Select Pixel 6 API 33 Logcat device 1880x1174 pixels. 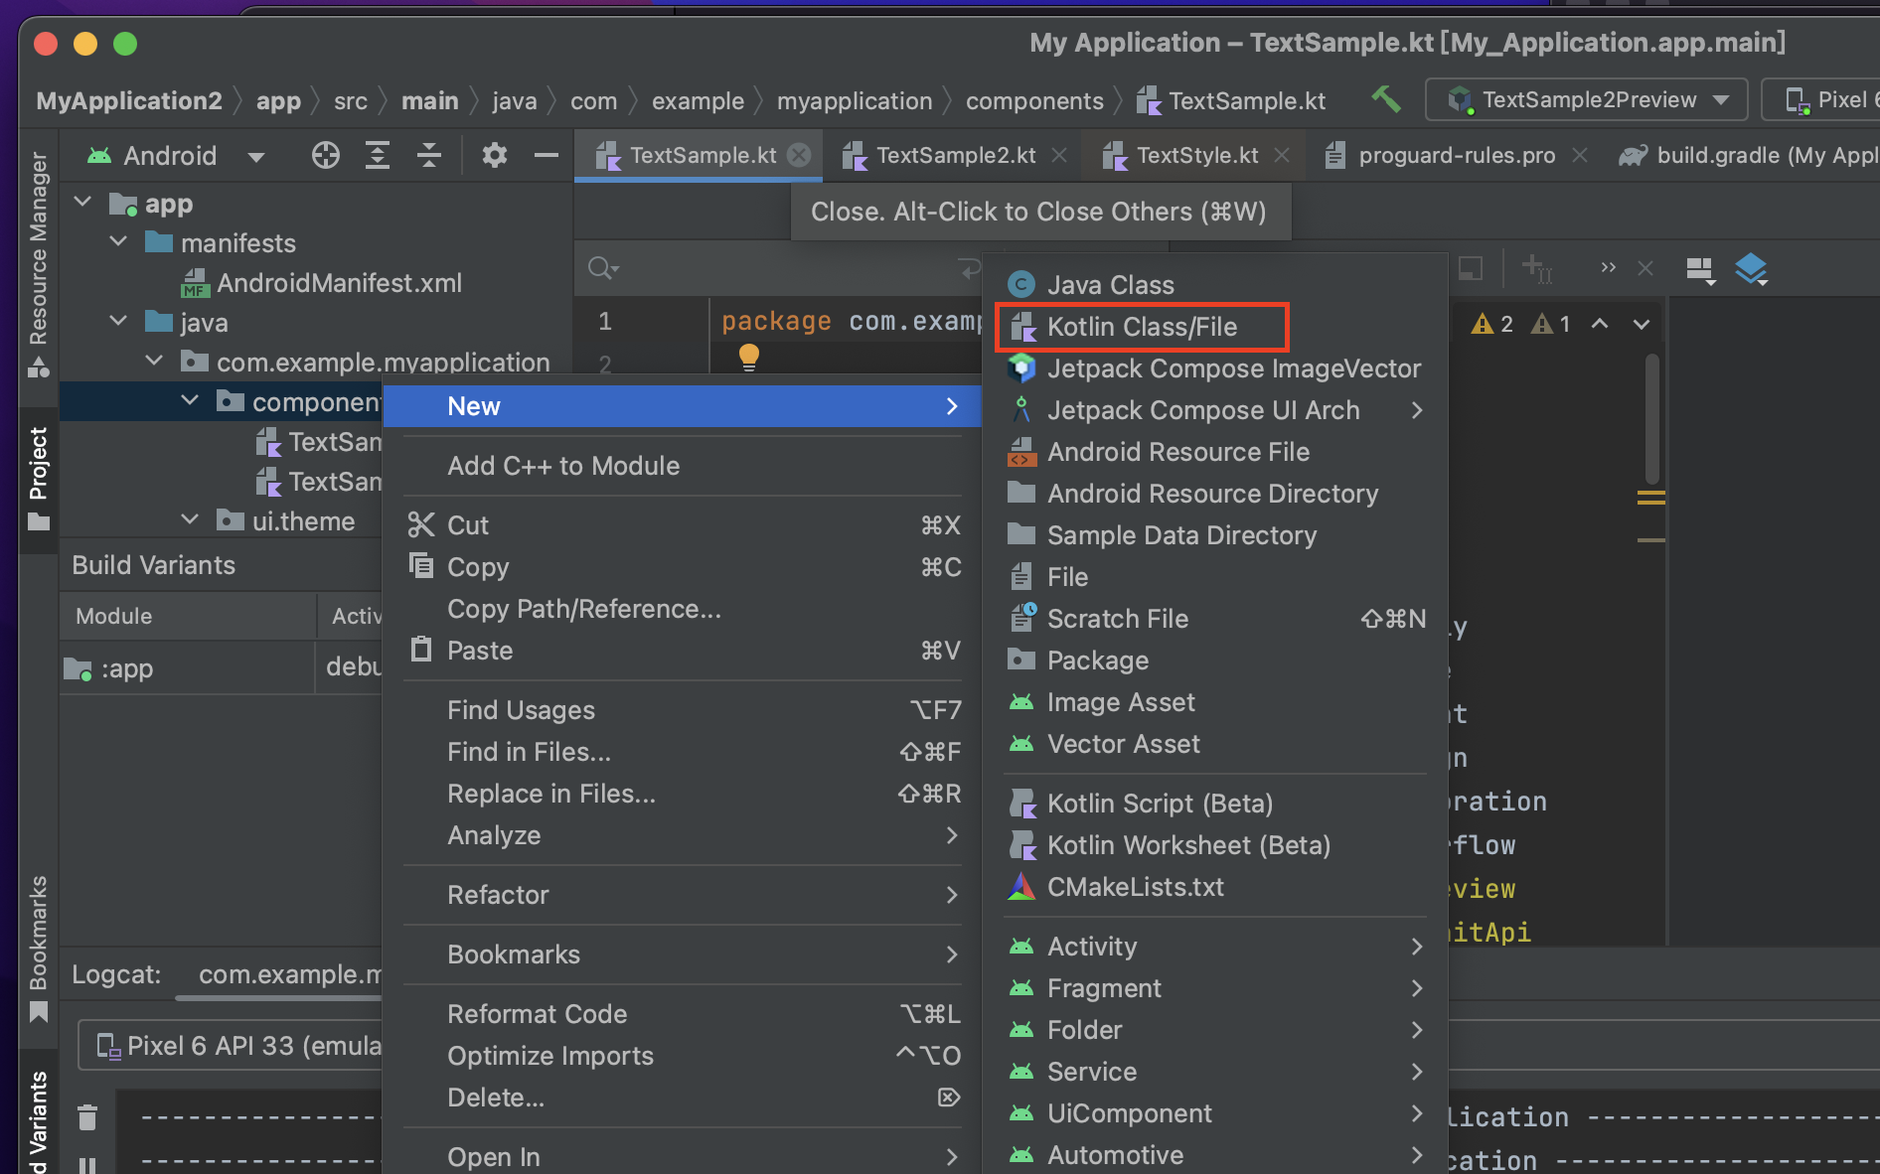231,1046
